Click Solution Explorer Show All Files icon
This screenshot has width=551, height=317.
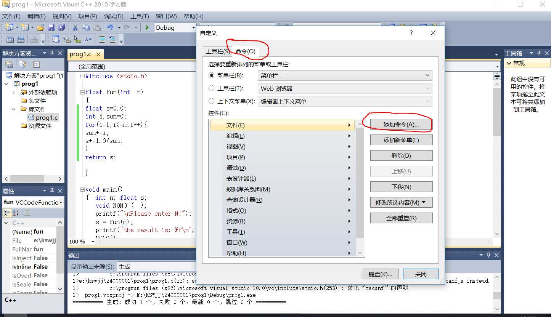click(23, 64)
